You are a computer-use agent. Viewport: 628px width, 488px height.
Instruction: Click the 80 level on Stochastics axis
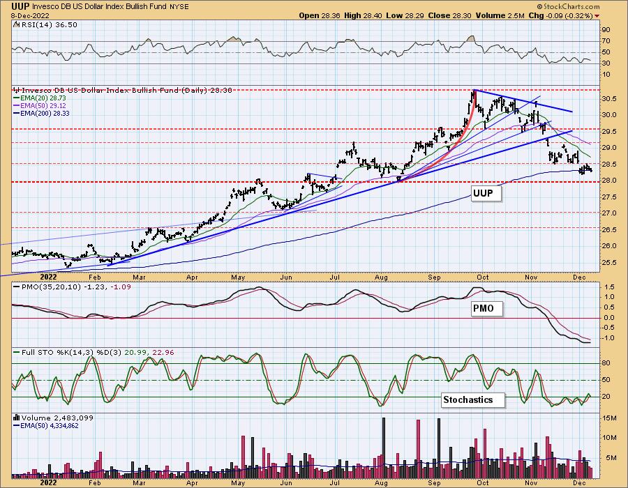point(605,363)
